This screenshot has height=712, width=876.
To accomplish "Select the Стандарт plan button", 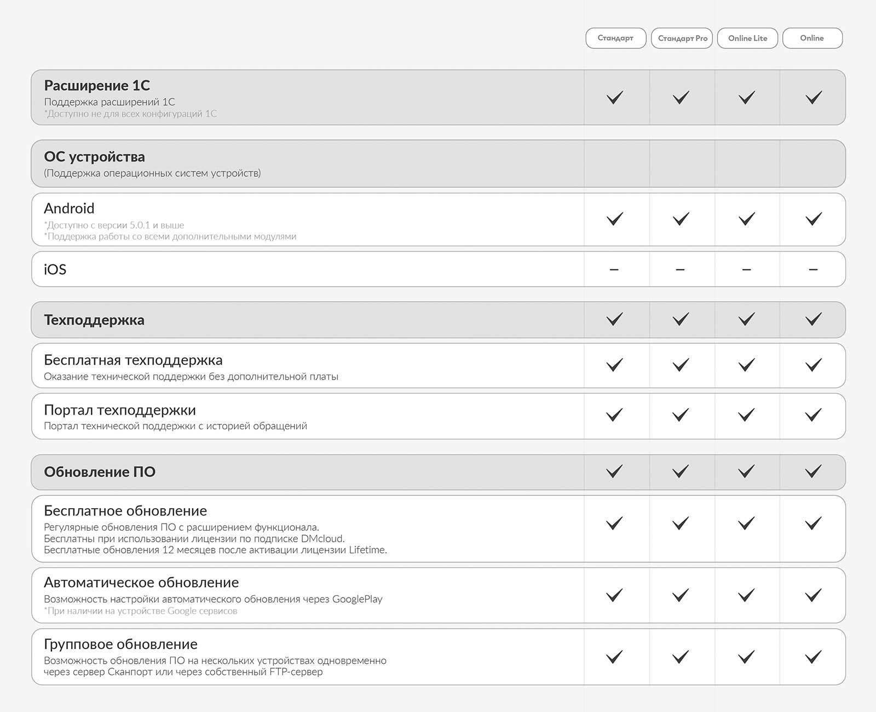I will pos(615,38).
